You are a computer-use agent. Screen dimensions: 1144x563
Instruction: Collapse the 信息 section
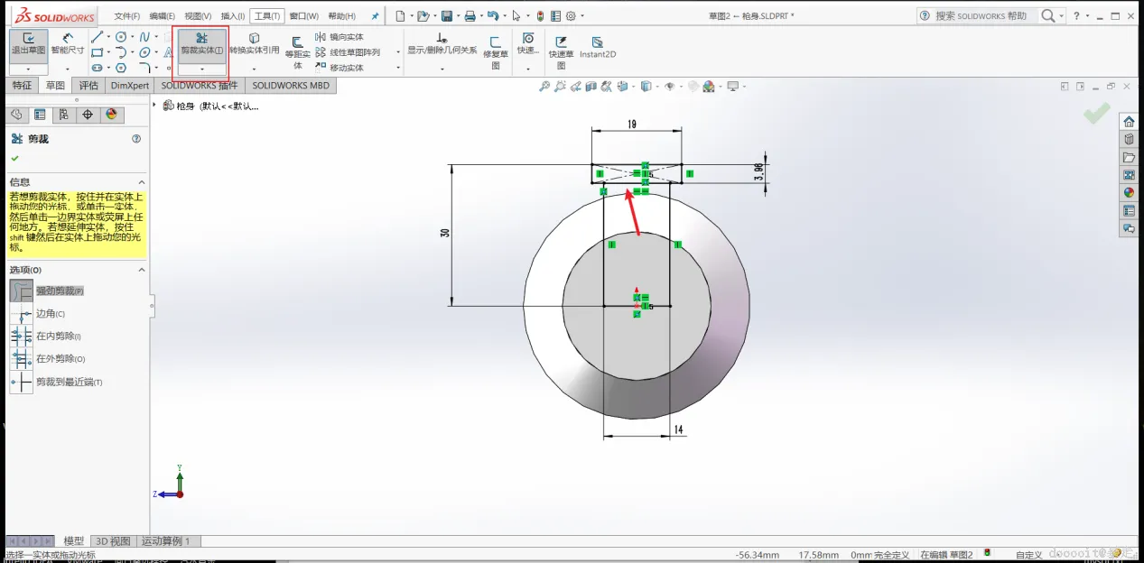pyautogui.click(x=141, y=181)
